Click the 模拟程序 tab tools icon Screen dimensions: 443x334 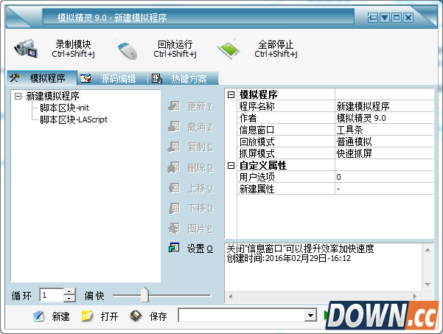(15, 77)
